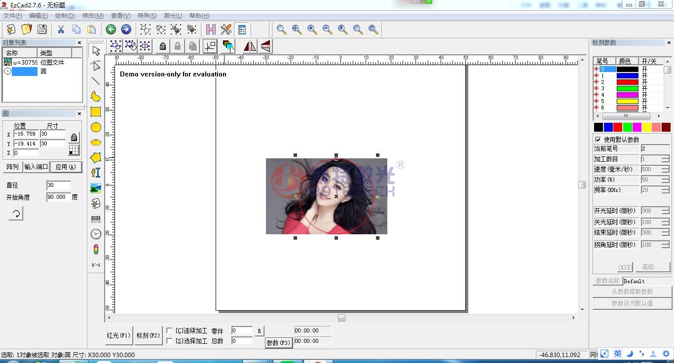
Task: Click the put-to-origin icon
Action: [x=210, y=46]
